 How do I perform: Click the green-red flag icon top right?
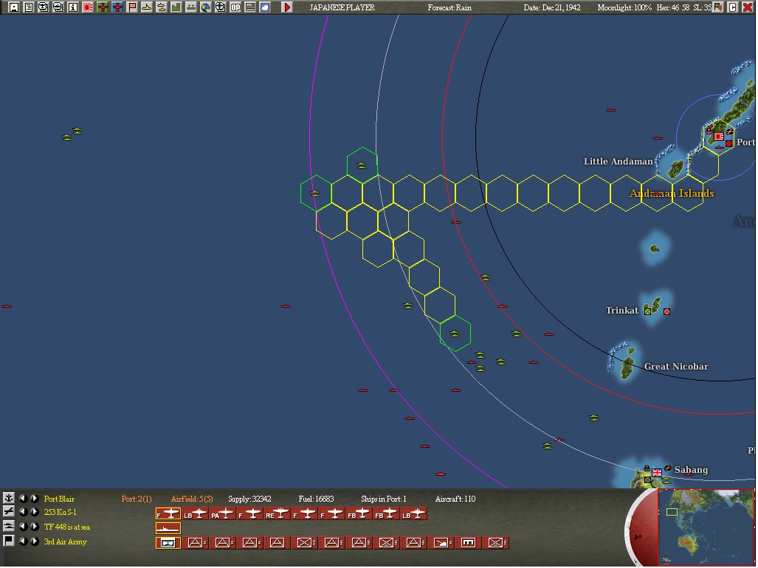pyautogui.click(x=718, y=7)
